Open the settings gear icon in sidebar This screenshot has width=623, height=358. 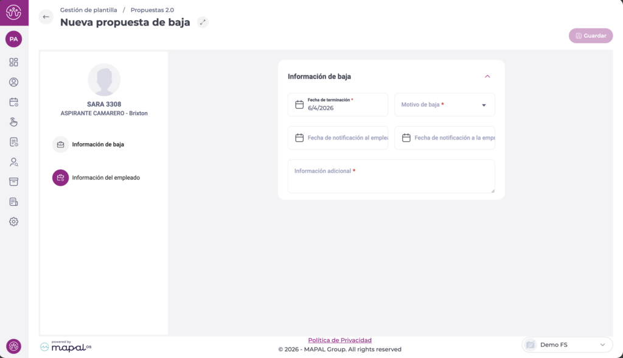click(x=13, y=222)
